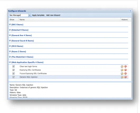Edit the Expiring SSL Certificates entry
The height and width of the screenshot is (113, 140).
tap(122, 70)
